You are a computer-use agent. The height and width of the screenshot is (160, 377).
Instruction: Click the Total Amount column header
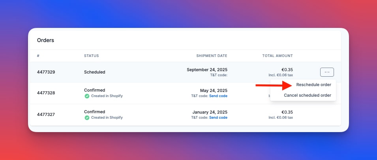[278, 56]
